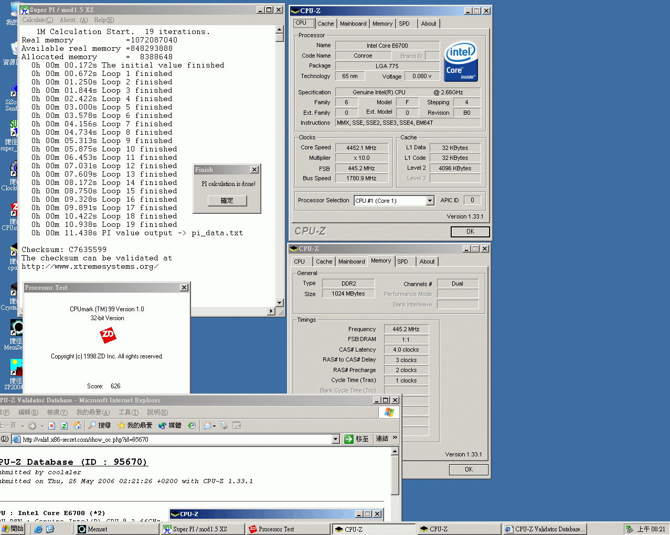
Task: Switch to the Mainboard tab in top CPU-Z
Action: point(353,24)
